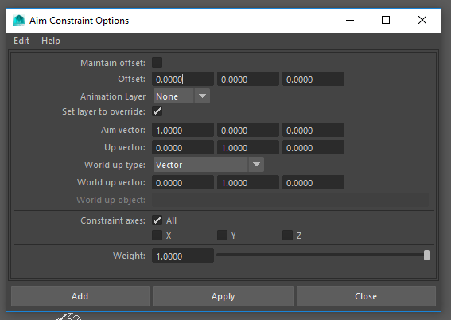Open the Help menu

pos(51,41)
